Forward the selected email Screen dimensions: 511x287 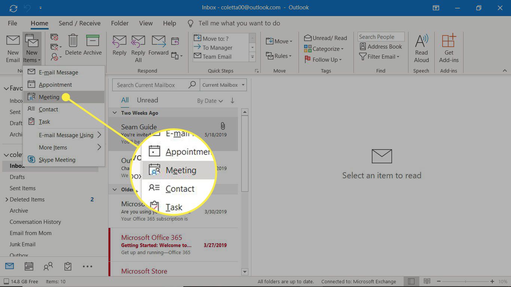158,46
